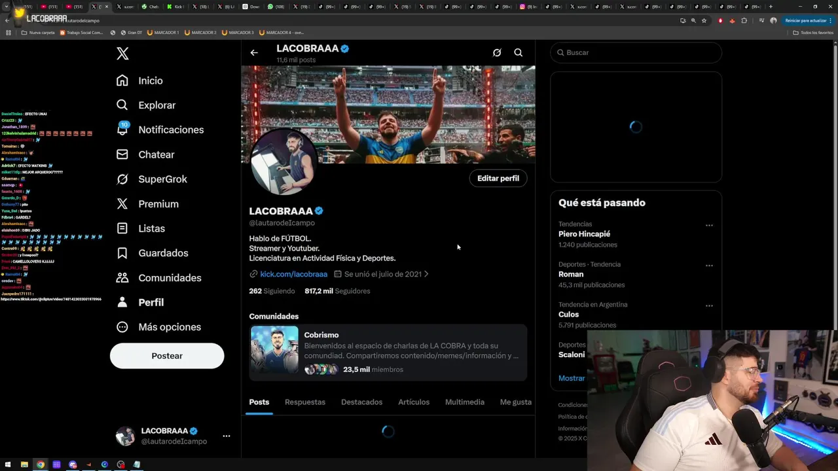Open the Chrome extensions puzzle icon

coord(744,20)
